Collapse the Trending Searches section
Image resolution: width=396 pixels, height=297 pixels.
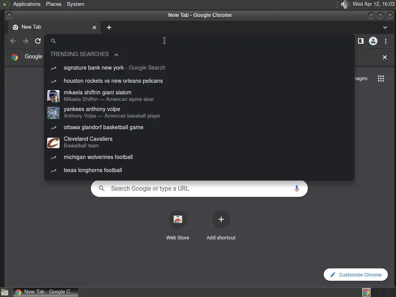(x=116, y=55)
